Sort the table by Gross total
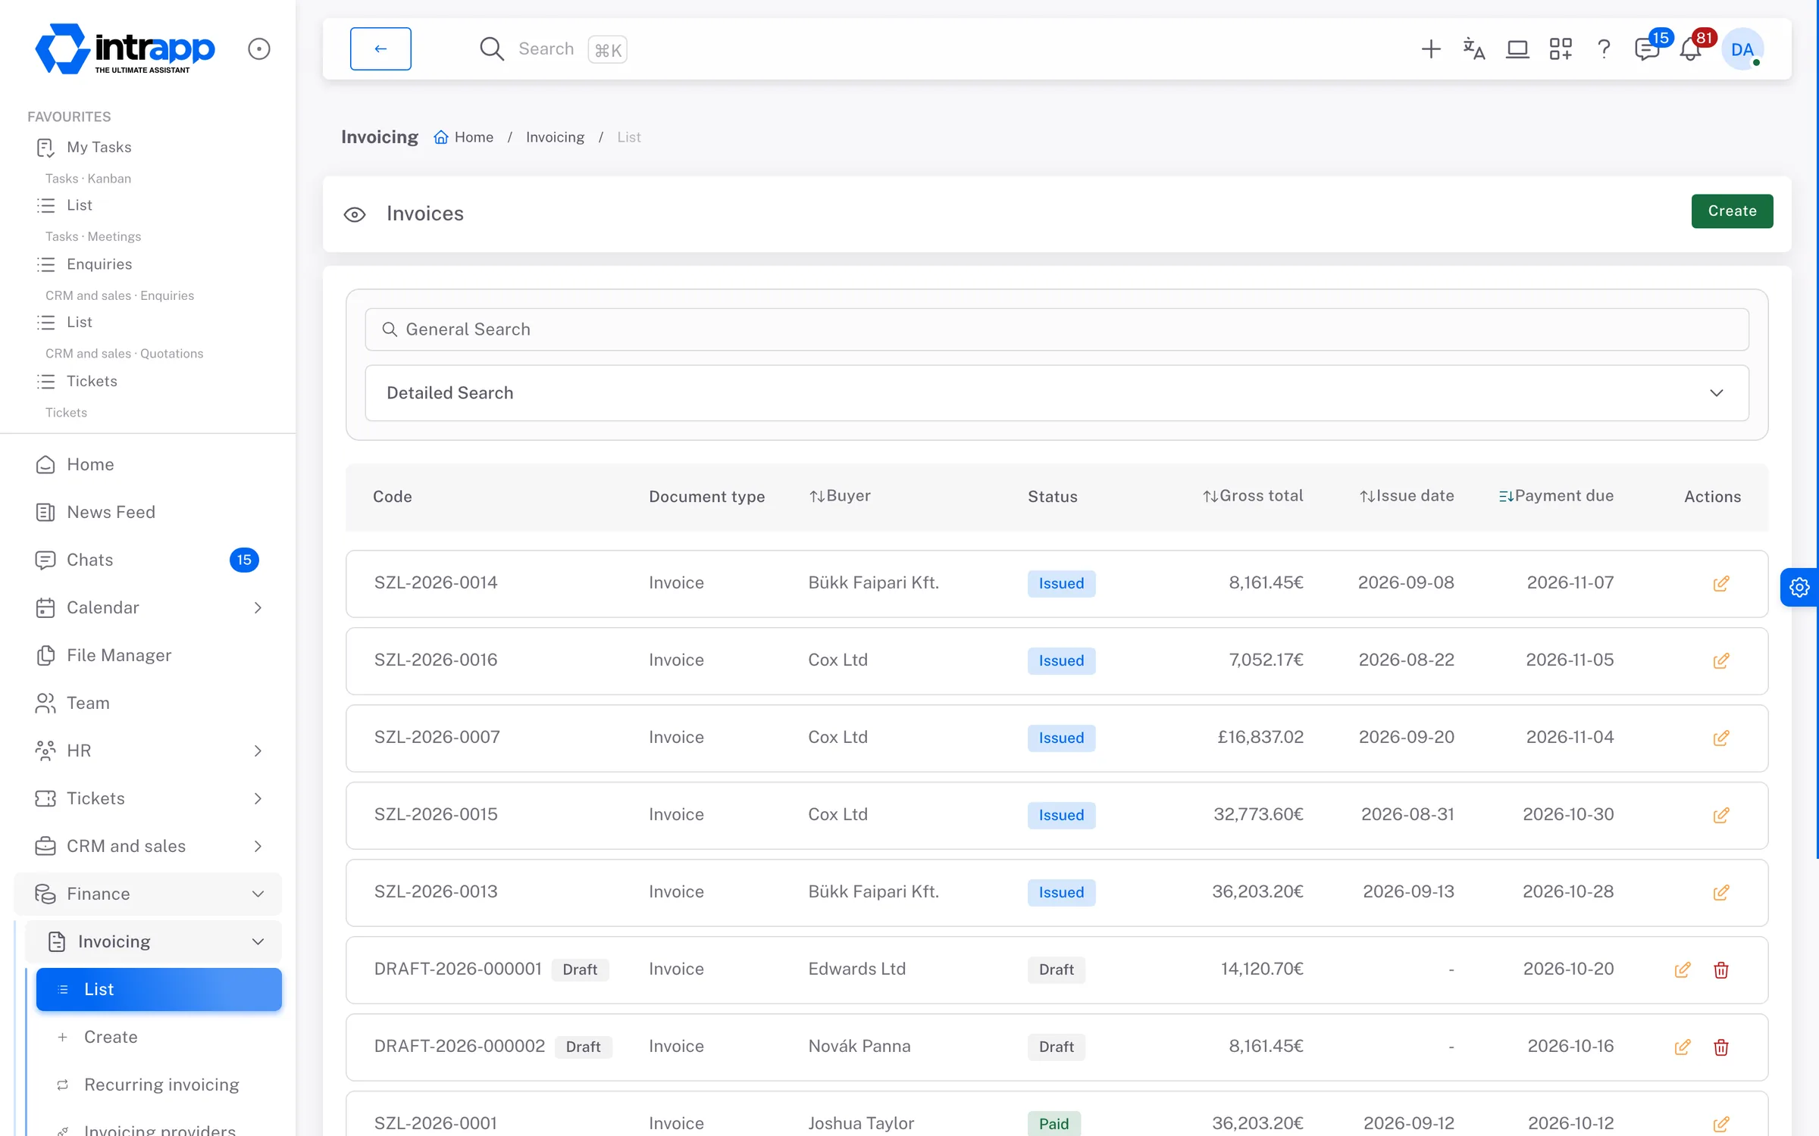This screenshot has width=1819, height=1136. click(1253, 496)
